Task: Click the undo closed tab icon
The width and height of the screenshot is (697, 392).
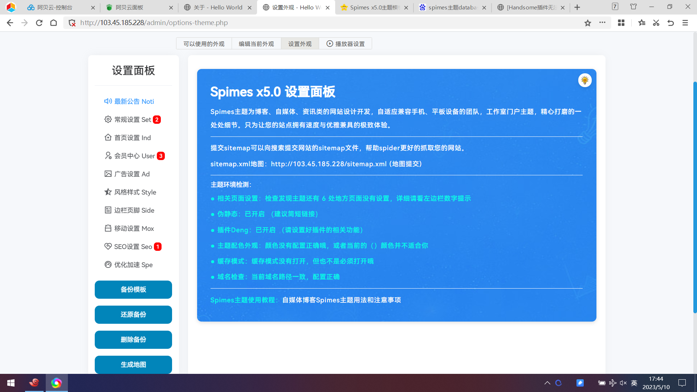Action: pyautogui.click(x=670, y=23)
